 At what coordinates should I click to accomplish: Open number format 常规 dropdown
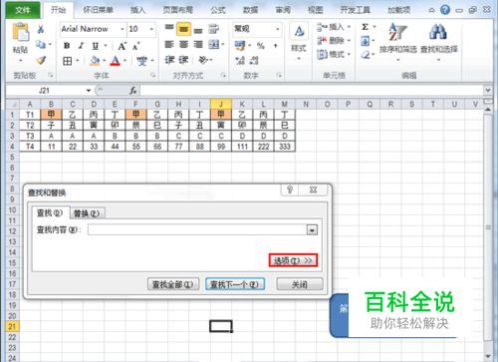(x=278, y=29)
